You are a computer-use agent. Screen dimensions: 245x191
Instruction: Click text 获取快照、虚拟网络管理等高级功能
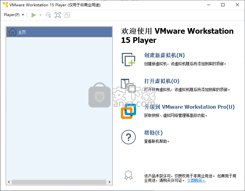(176, 116)
